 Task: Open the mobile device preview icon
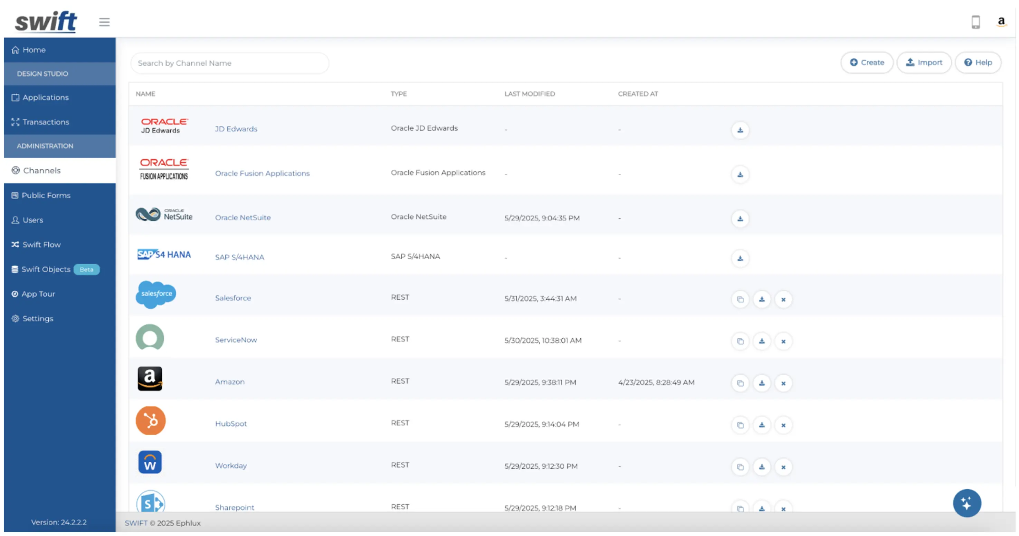coord(975,22)
